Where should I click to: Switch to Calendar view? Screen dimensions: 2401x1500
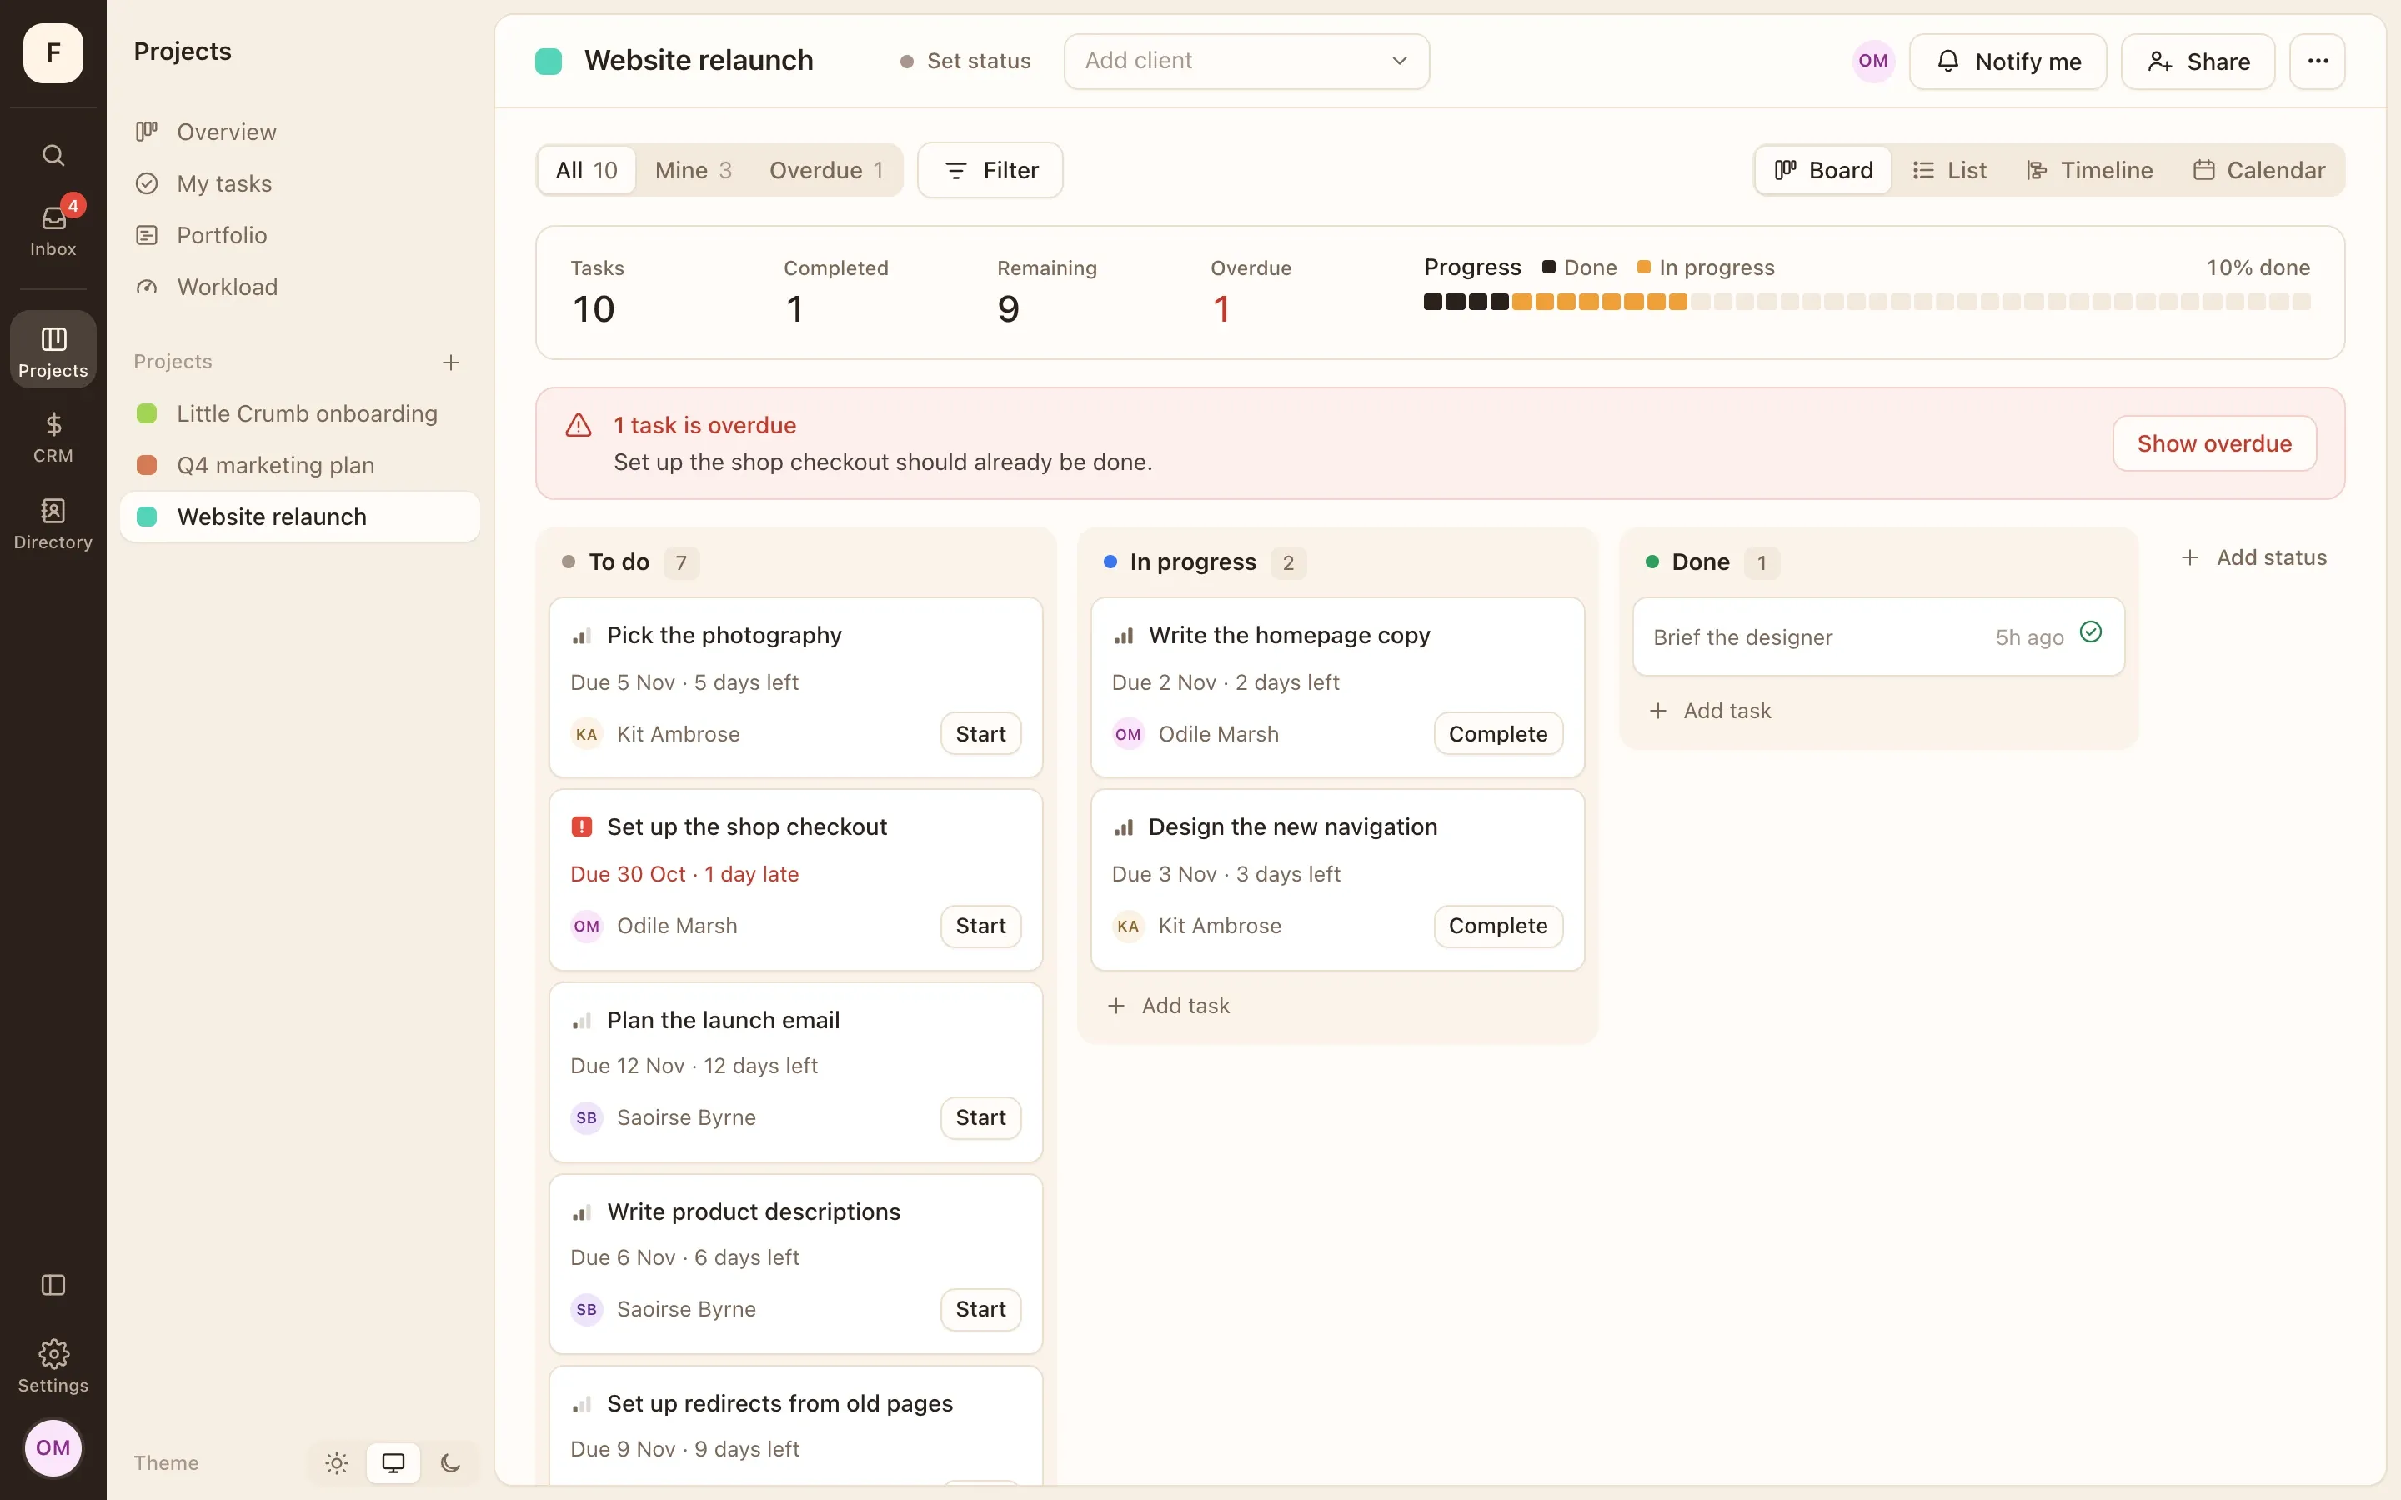pyautogui.click(x=2258, y=170)
